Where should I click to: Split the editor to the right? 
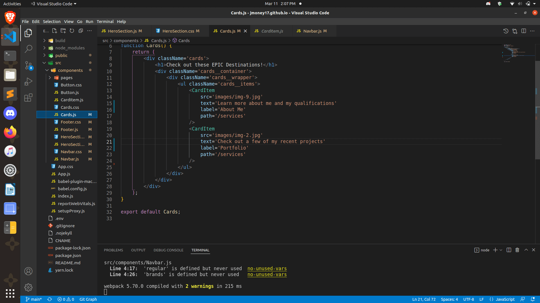click(524, 31)
